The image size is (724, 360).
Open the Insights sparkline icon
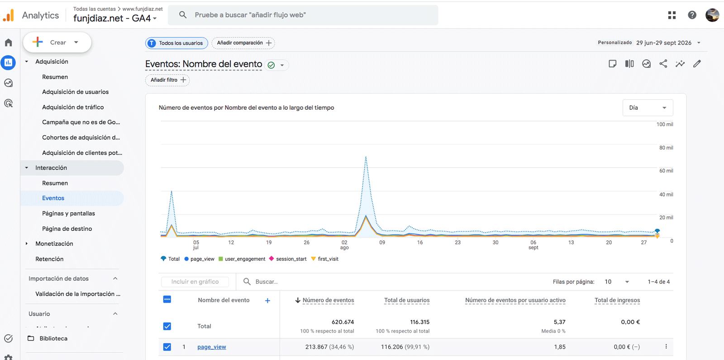[680, 64]
